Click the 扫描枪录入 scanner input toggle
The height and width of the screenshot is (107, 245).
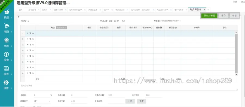(x=62, y=28)
